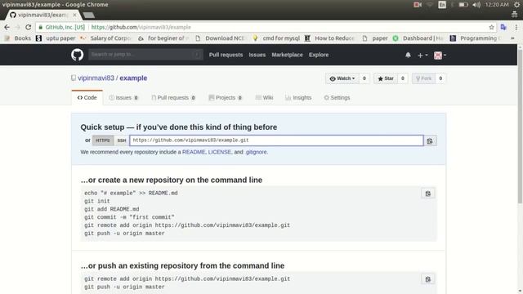Show more bookmarks via overflow chevron

(512, 38)
